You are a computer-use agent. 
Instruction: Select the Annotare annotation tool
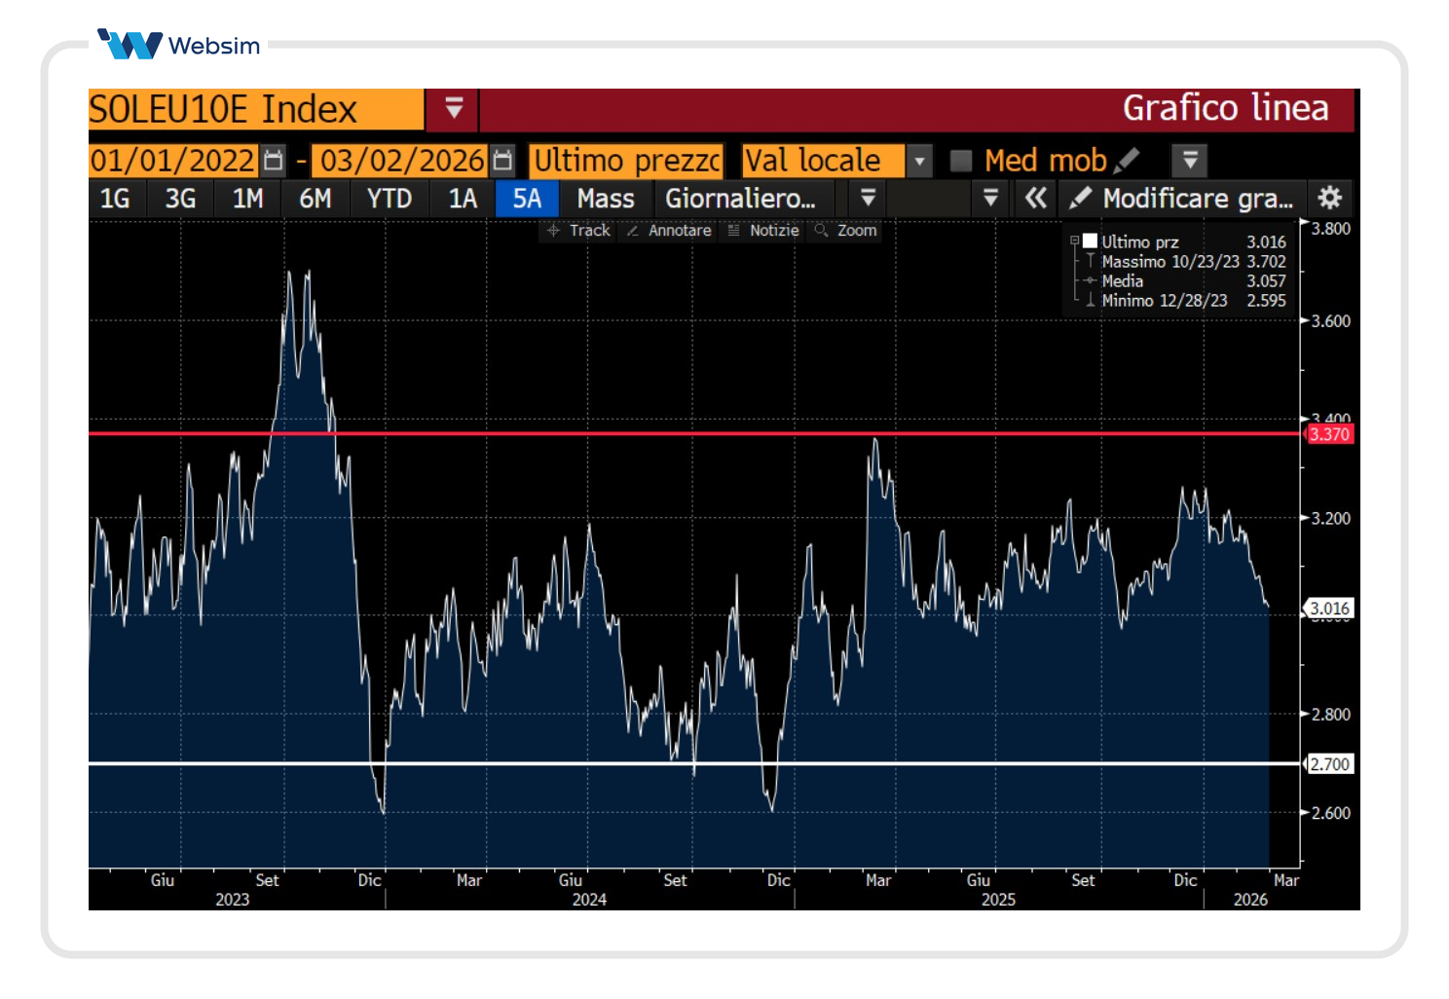coord(669,231)
